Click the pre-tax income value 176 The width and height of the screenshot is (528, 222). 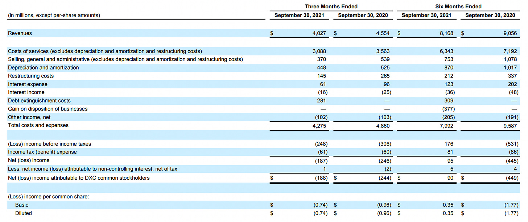coord(449,144)
